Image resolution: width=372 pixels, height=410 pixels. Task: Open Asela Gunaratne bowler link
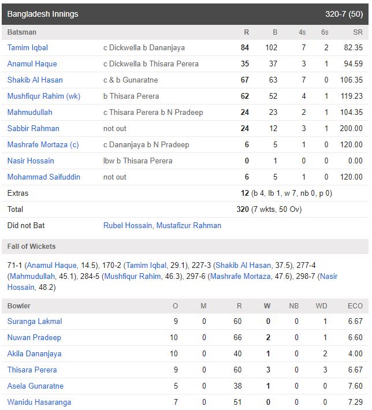[35, 386]
